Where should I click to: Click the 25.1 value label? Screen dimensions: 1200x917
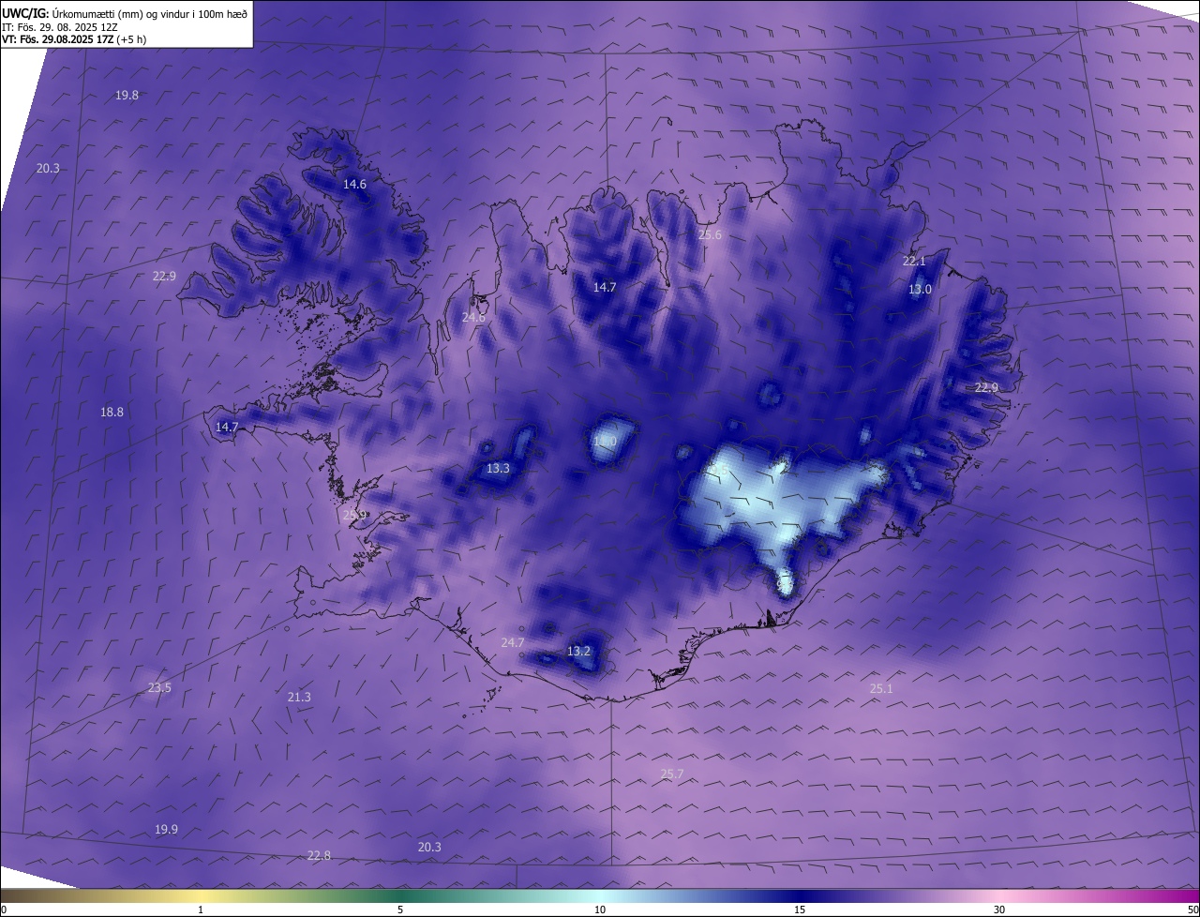pyautogui.click(x=881, y=689)
